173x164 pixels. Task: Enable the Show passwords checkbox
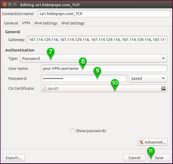pyautogui.click(x=72, y=131)
